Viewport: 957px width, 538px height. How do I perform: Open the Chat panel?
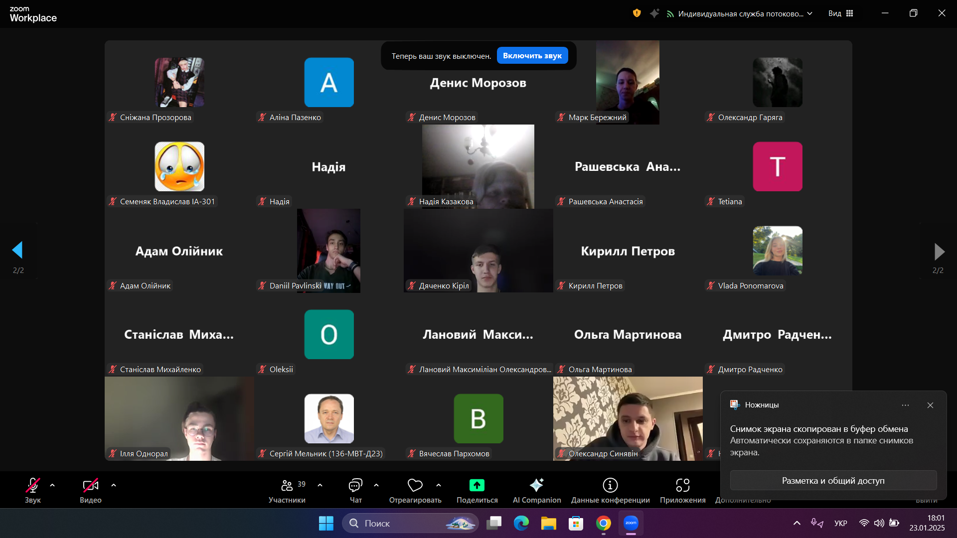[355, 485]
